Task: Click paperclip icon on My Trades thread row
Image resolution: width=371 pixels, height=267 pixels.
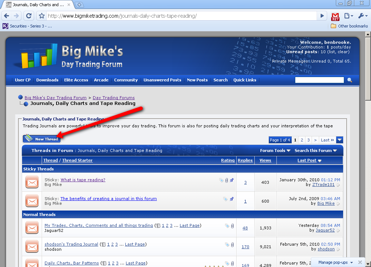Action: coord(232,226)
